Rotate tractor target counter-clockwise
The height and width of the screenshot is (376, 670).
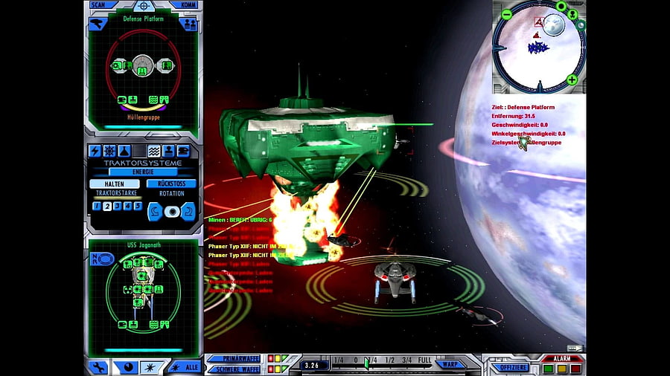click(155, 212)
